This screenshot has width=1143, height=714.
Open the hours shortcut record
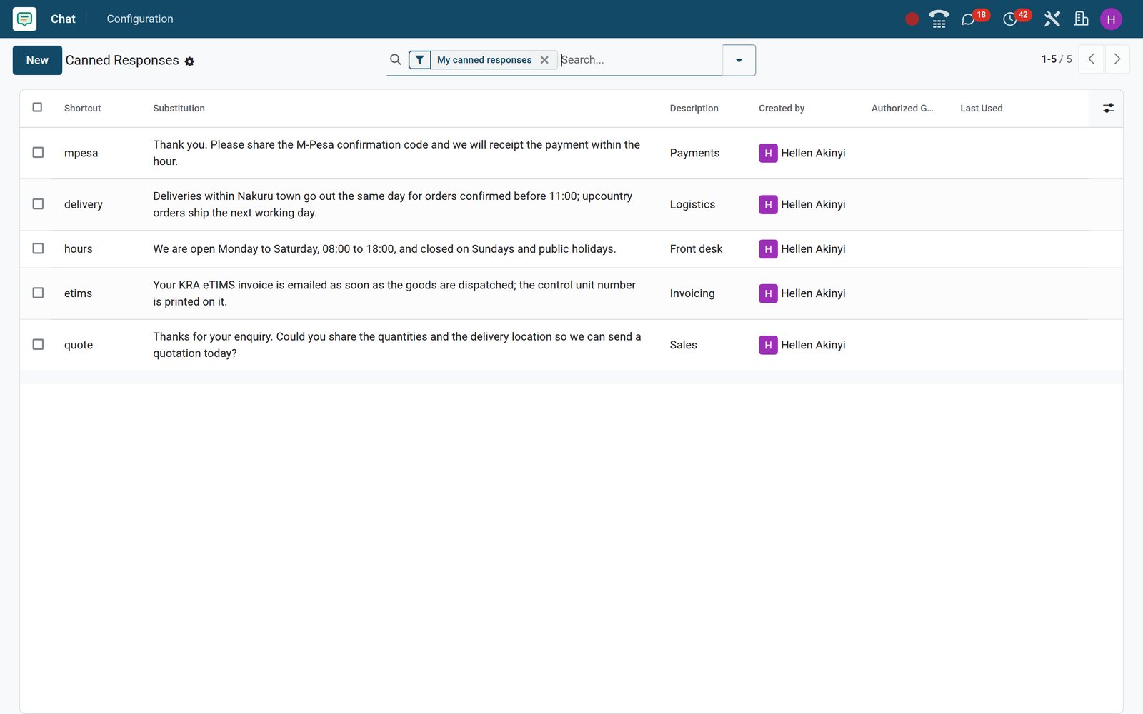[79, 248]
